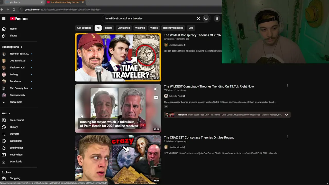Image resolution: width=329 pixels, height=185 pixels.
Task: Click Joe Santagato channel avatar
Action: point(166,45)
